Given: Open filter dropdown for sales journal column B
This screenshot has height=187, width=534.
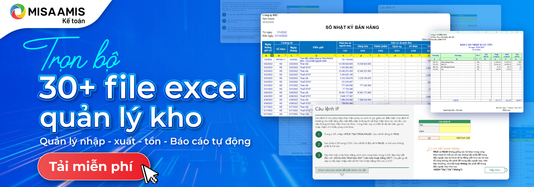Looking at the screenshot, I should coord(285,55).
